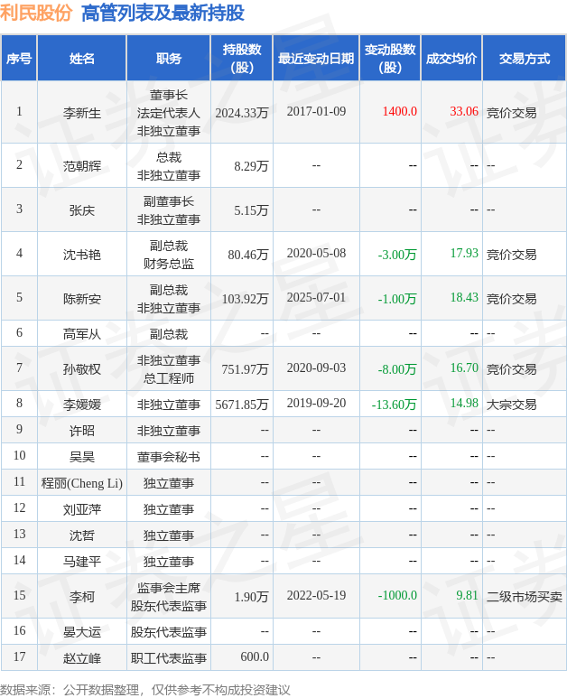Click the holding value 103.92万
This screenshot has height=698, width=567.
pyautogui.click(x=245, y=299)
